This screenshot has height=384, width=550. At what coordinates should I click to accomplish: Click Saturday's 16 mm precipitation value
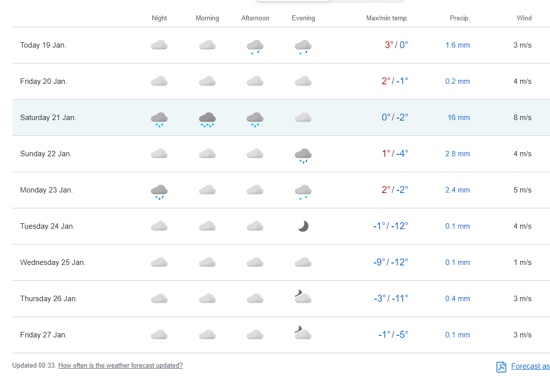pyautogui.click(x=458, y=118)
